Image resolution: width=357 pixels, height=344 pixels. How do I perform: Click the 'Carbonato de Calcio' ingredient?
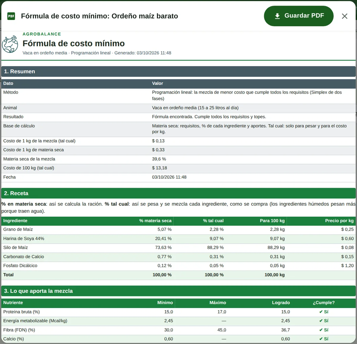pyautogui.click(x=24, y=257)
